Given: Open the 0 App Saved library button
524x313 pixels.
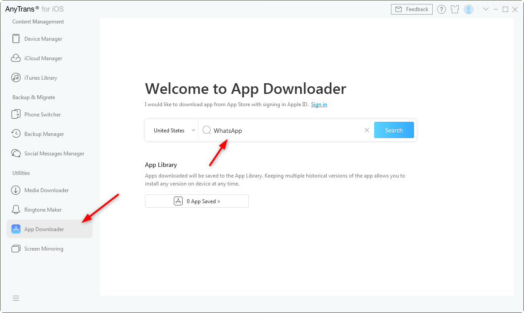Looking at the screenshot, I should pyautogui.click(x=197, y=201).
